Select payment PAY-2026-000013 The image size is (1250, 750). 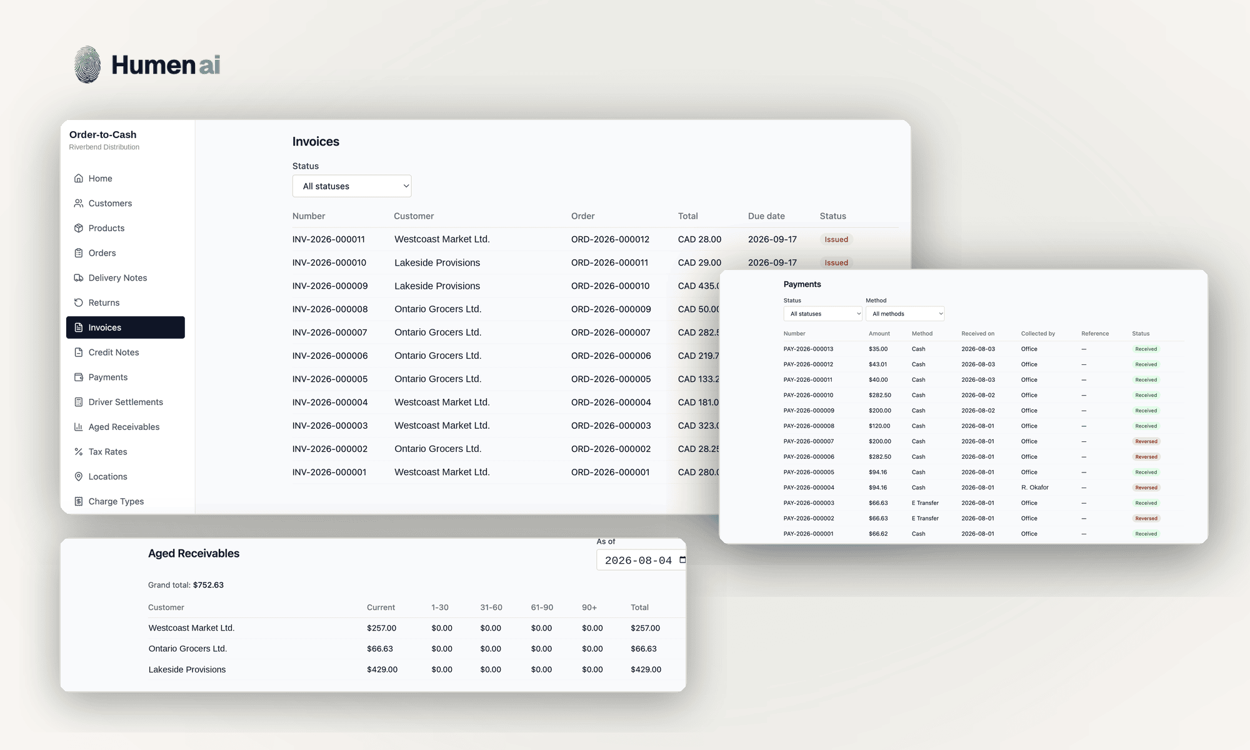click(x=808, y=349)
